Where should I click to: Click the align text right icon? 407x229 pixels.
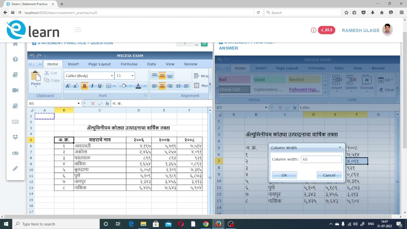(170, 86)
